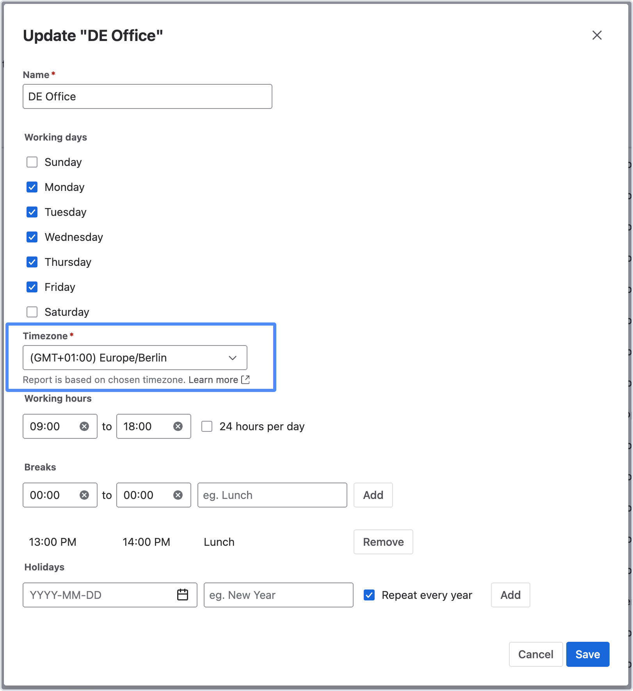The width and height of the screenshot is (633, 691).
Task: Remove the Lunch break entry
Action: [383, 542]
